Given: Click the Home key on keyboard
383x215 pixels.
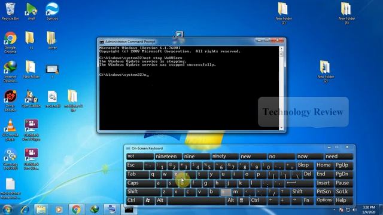Looking at the screenshot, I should point(324,166).
